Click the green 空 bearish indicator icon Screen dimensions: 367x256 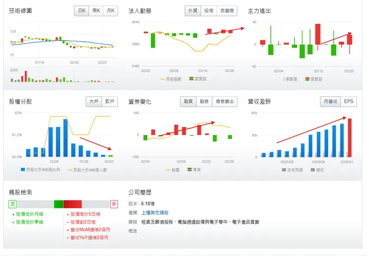pos(12,204)
